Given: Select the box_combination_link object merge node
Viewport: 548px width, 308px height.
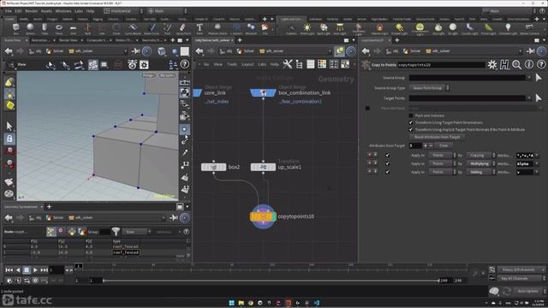Looking at the screenshot, I should 263,92.
